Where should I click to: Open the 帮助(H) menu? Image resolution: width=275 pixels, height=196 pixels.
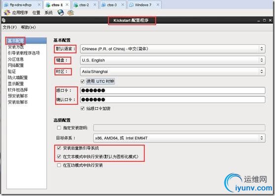point(28,27)
